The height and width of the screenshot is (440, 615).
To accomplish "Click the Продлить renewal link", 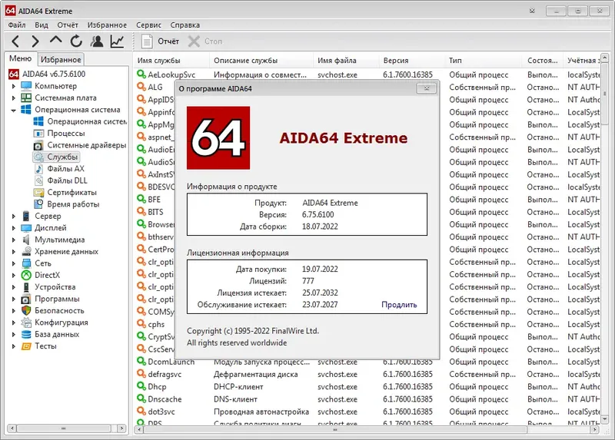I will 399,304.
